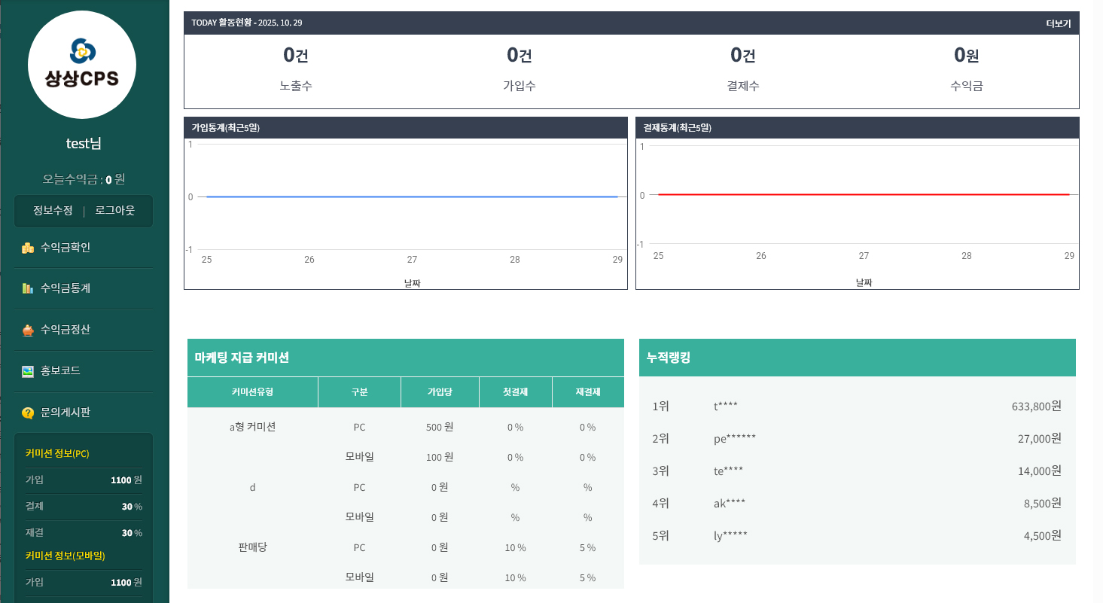
Task: Click the 노출수 count in today's stats
Action: (295, 55)
